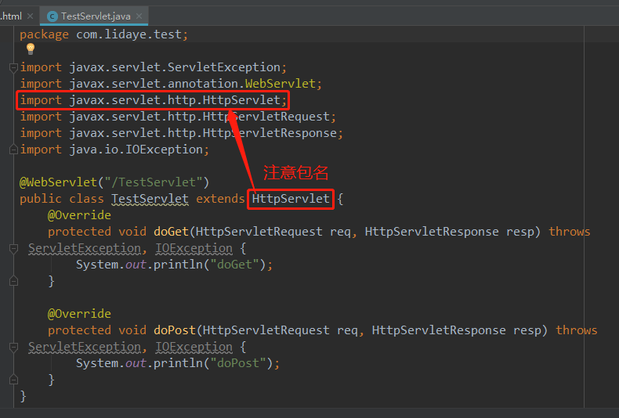
Task: Click the package name com.lidaye.test
Action: pyautogui.click(x=129, y=34)
